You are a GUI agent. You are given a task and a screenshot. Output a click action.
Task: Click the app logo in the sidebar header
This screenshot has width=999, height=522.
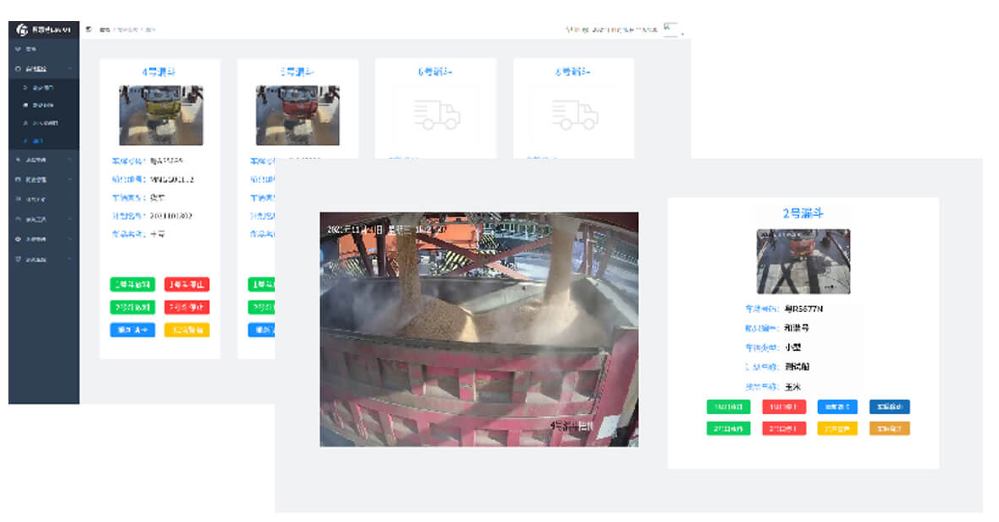22,30
